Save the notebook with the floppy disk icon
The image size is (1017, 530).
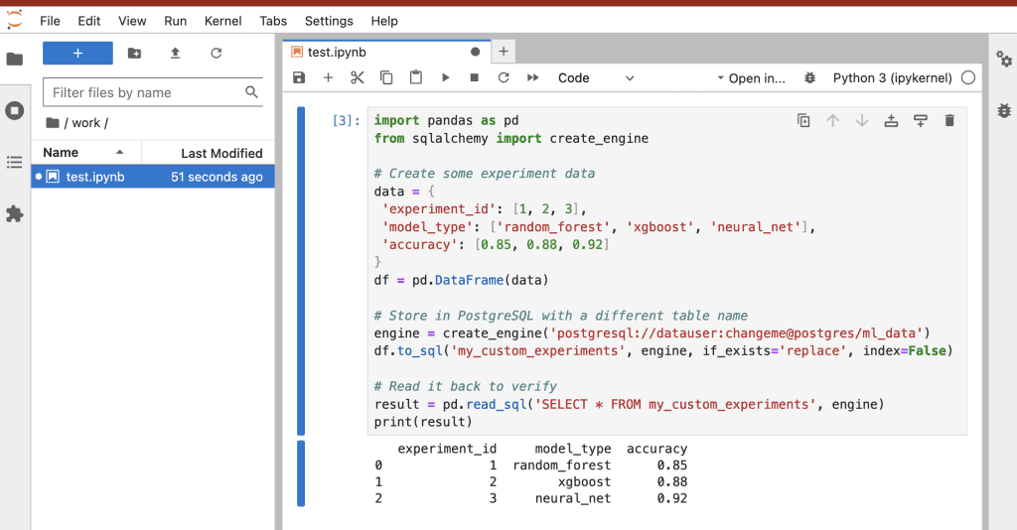coord(299,77)
